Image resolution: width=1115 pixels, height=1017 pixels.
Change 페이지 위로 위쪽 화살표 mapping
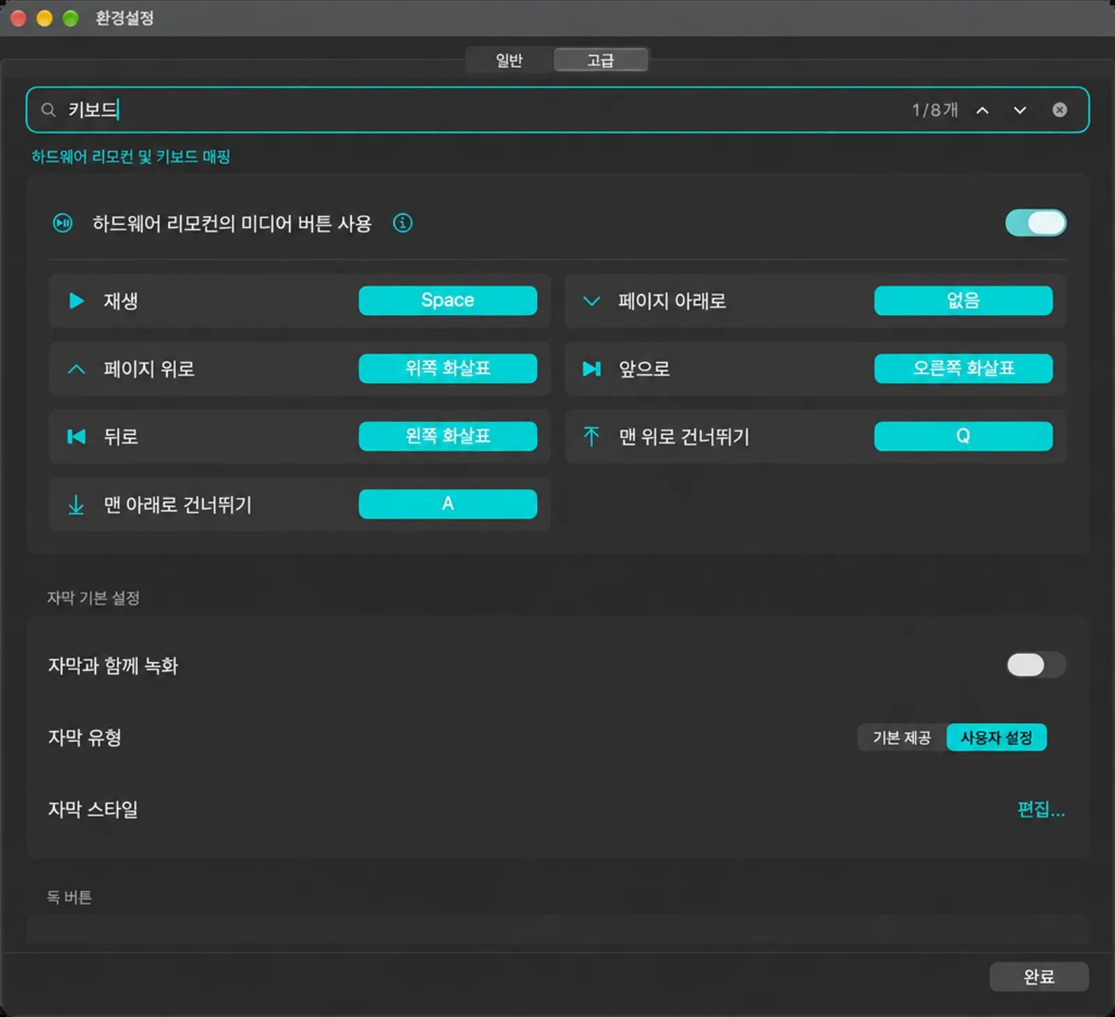[x=448, y=368]
